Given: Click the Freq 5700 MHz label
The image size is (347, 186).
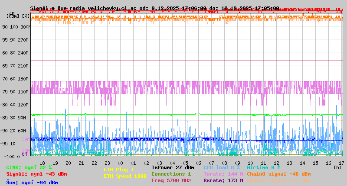Looking at the screenshot, I should tap(171, 180).
